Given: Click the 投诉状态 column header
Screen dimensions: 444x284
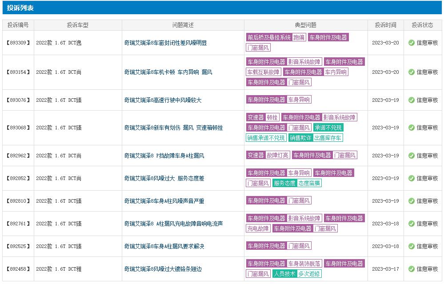Looking at the screenshot, I should tap(421, 24).
